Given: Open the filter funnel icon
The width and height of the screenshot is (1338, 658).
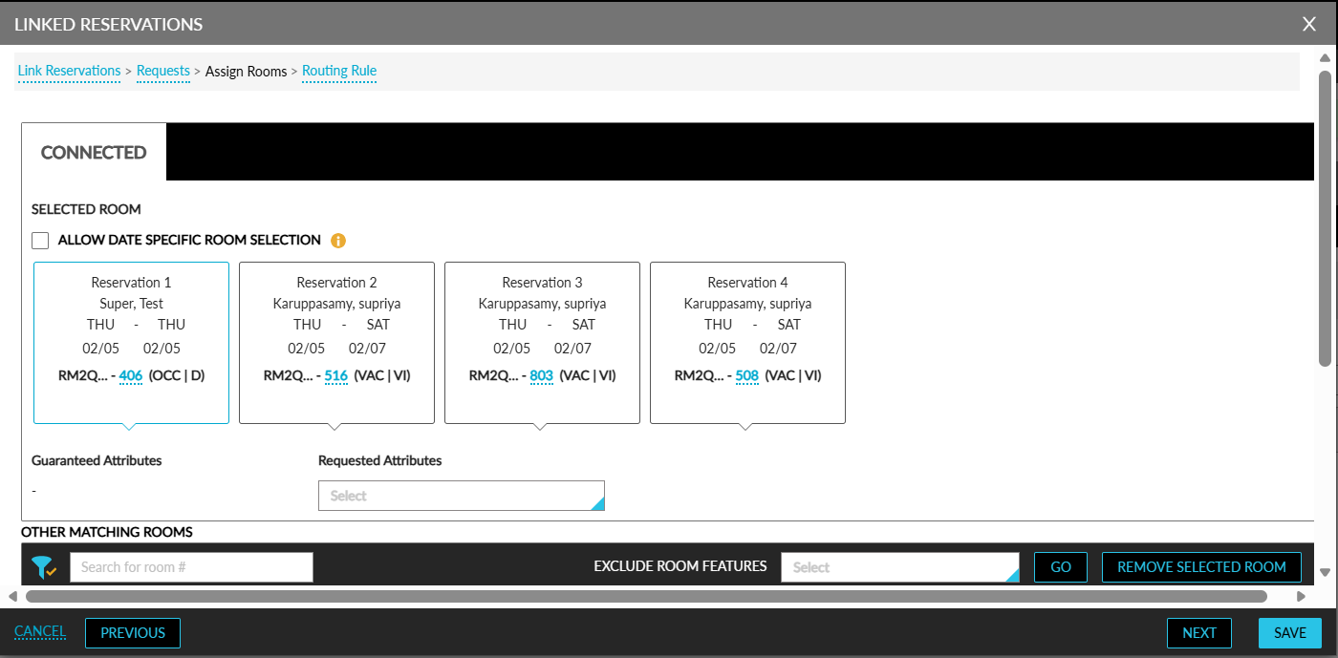Looking at the screenshot, I should pos(44,567).
